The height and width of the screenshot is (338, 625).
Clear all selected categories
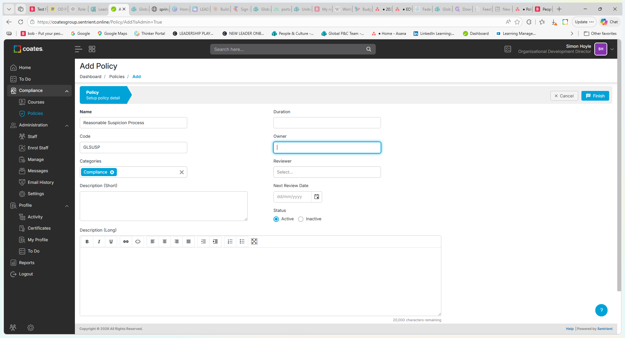tap(182, 172)
